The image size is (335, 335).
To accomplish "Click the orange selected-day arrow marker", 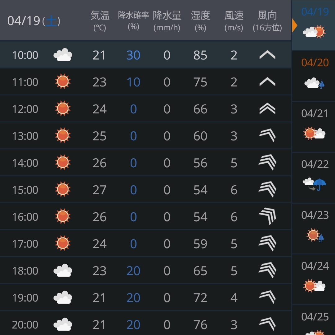I will (x=295, y=25).
